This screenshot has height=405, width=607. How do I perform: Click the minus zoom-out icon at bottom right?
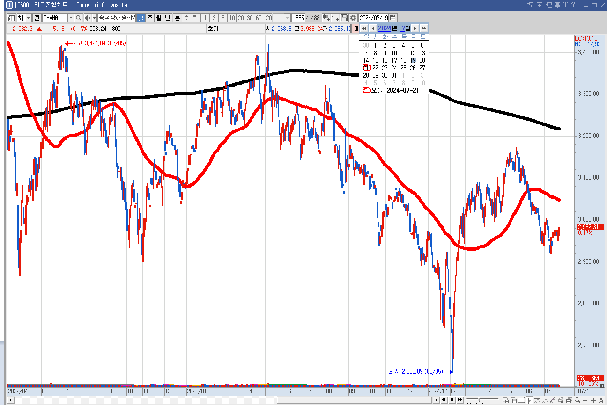(x=585, y=400)
